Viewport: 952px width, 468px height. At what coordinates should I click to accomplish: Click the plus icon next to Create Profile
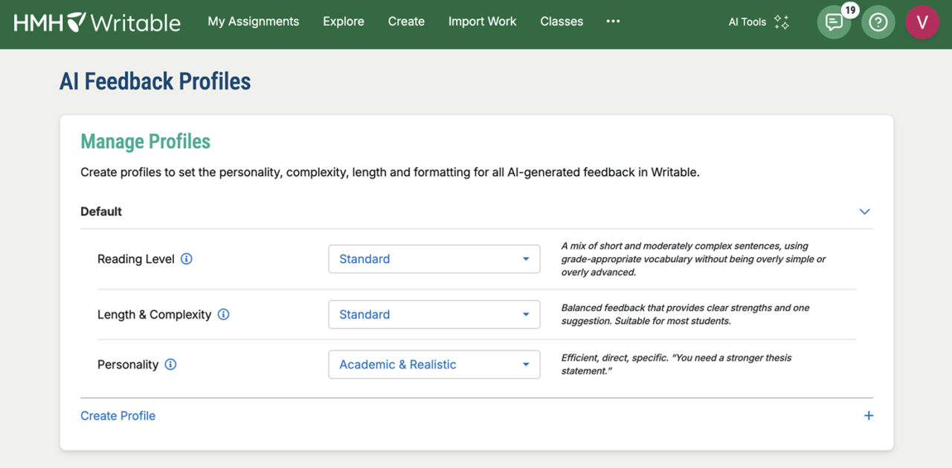[x=868, y=415]
